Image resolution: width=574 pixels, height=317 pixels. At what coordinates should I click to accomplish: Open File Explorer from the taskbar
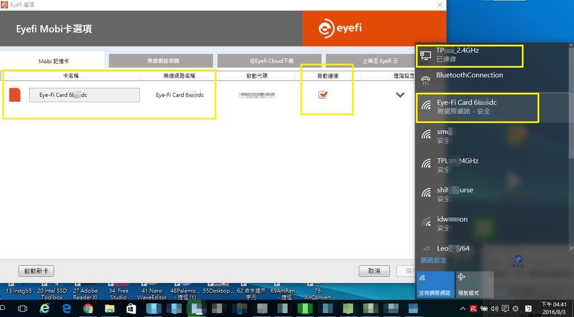pos(109,309)
